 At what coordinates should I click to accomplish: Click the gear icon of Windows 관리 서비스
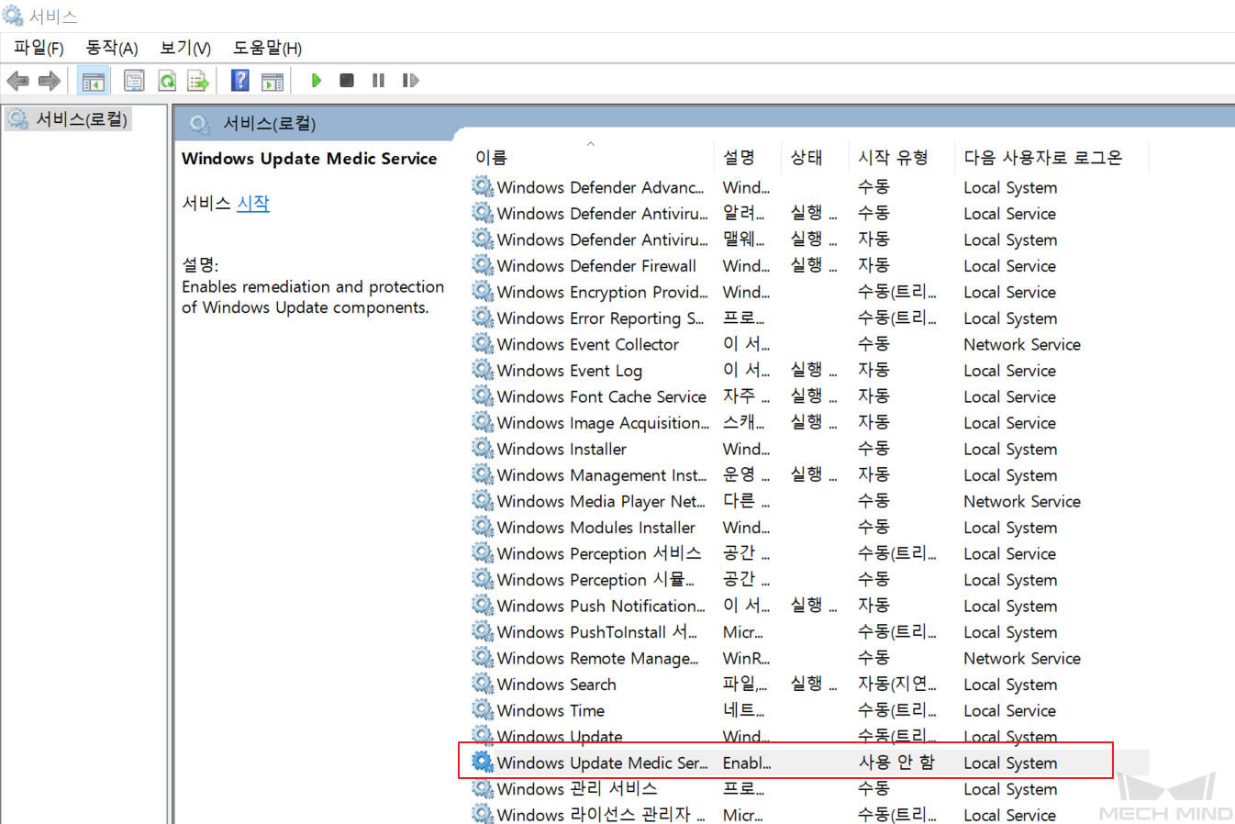483,788
